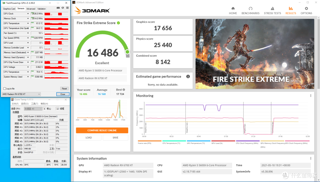Click GPU-Z title bar app icon
This screenshot has height=182, width=320.
(x=4, y=3)
